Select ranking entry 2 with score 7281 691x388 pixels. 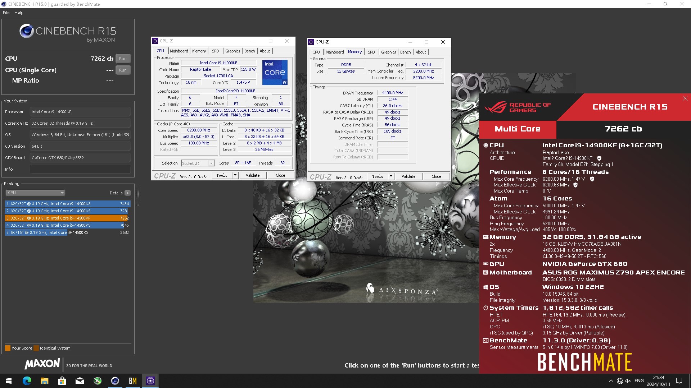pyautogui.click(x=68, y=211)
